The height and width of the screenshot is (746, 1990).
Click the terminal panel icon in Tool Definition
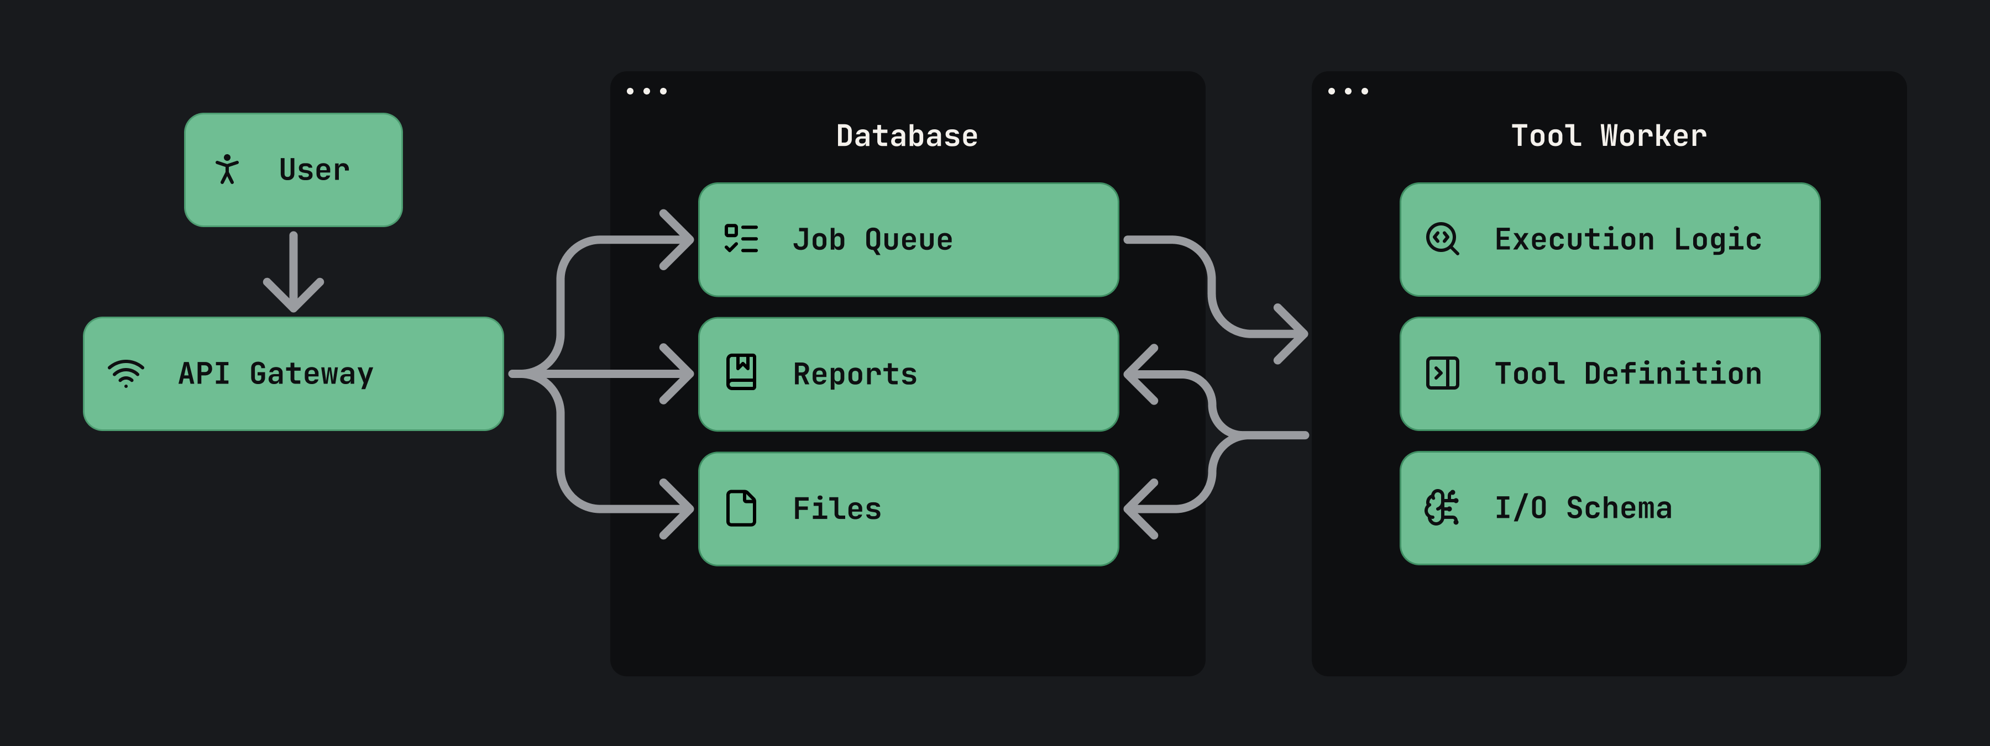pos(1442,373)
